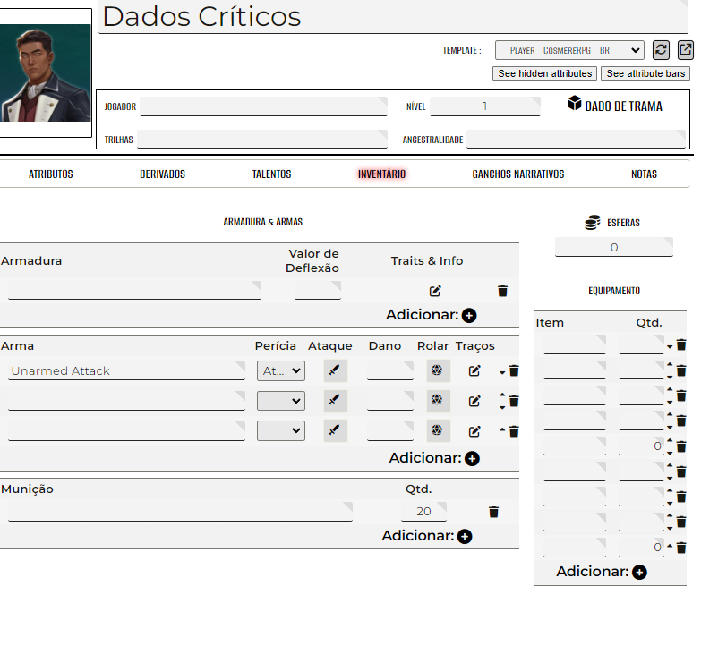Click first equipment Item name field
The height and width of the screenshot is (663, 701).
575,344
